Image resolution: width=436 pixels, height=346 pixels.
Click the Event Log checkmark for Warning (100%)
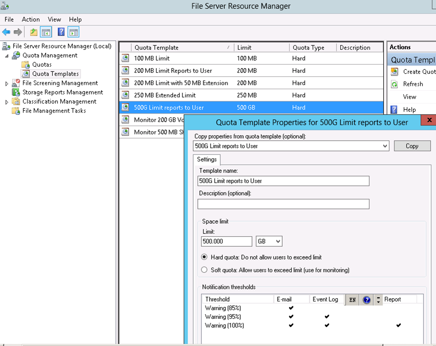pos(327,325)
